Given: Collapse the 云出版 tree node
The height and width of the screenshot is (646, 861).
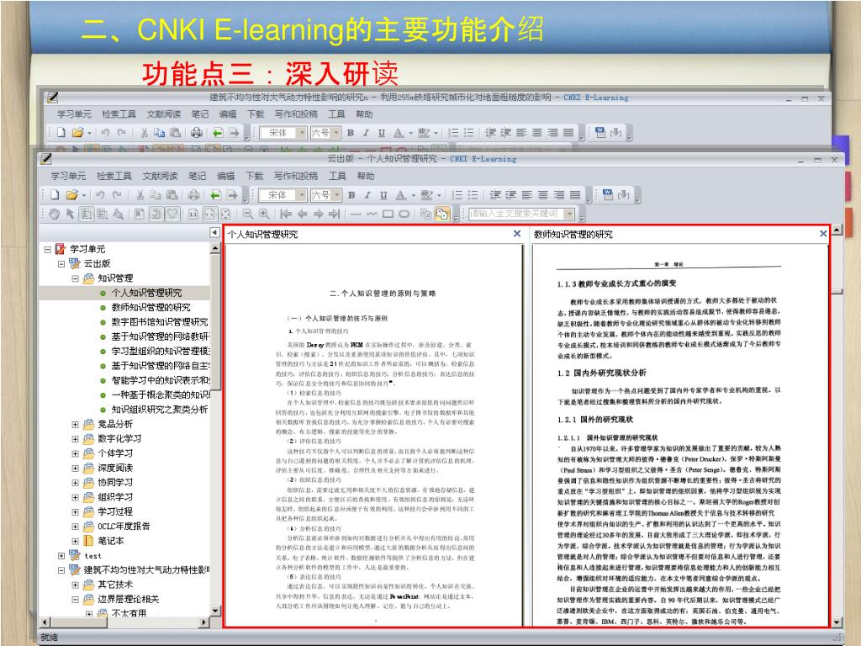Looking at the screenshot, I should click(61, 263).
